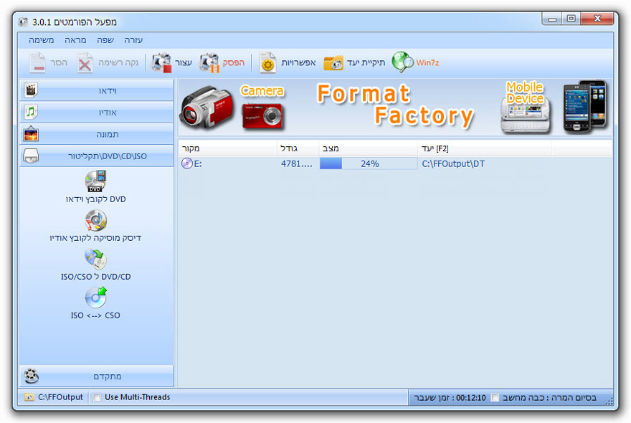Open תיקיית יעד output folder icon
Image resolution: width=631 pixels, height=423 pixels.
pos(333,63)
